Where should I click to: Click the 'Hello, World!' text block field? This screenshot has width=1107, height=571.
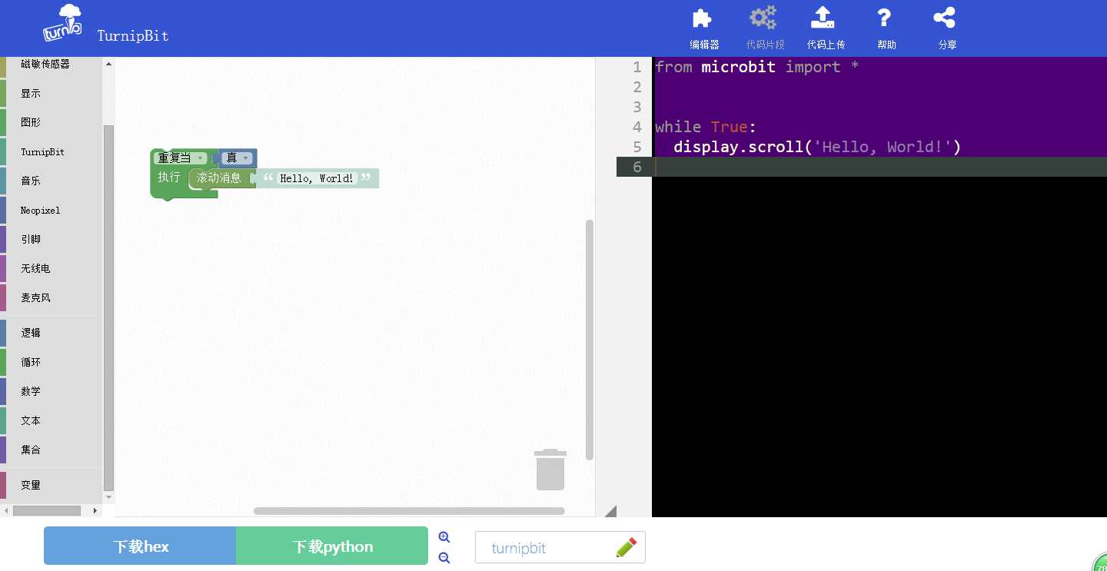[x=317, y=178]
